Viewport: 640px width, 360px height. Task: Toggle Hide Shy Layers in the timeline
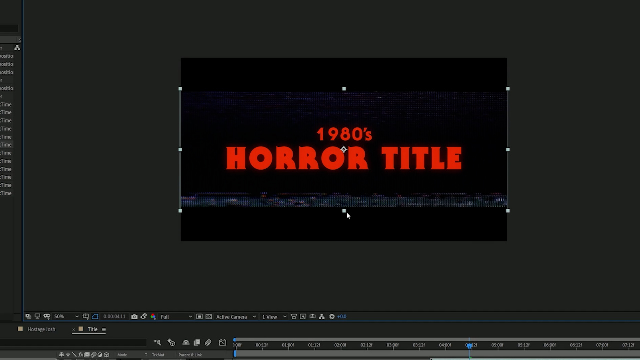186,342
